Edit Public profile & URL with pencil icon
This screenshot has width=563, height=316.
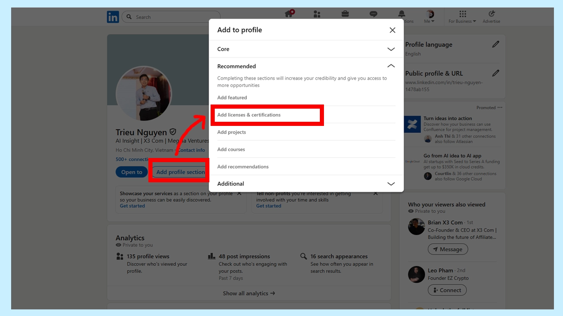495,72
